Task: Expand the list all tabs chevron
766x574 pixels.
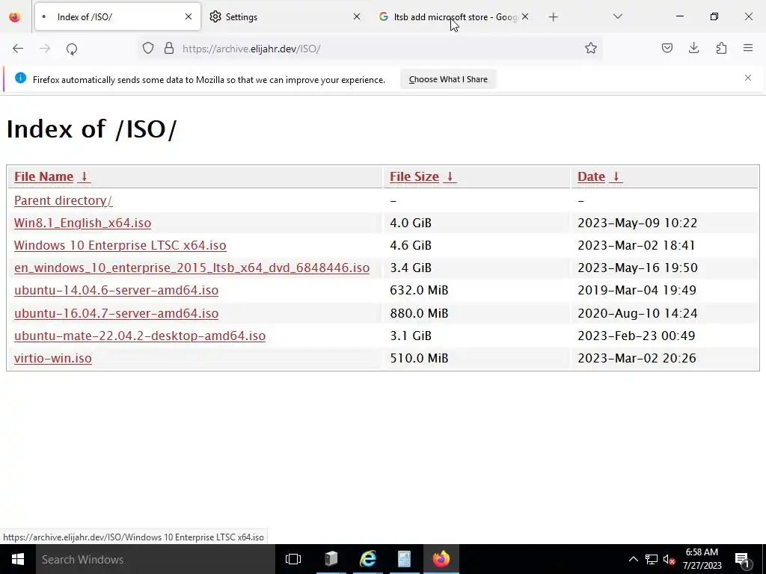Action: click(x=617, y=17)
